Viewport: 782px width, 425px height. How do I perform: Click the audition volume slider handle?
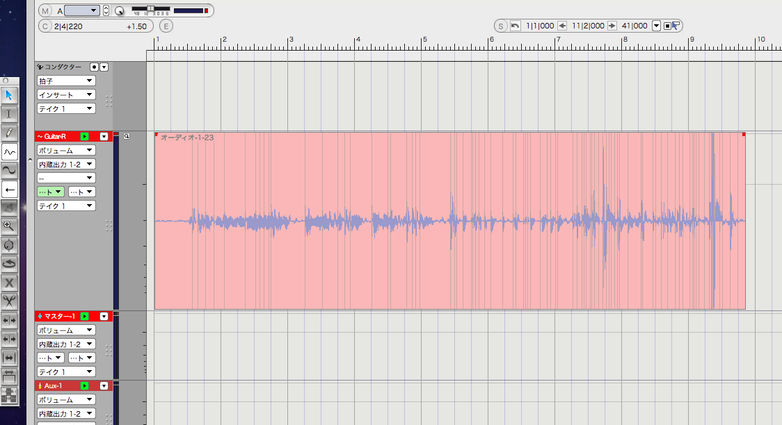click(x=150, y=8)
